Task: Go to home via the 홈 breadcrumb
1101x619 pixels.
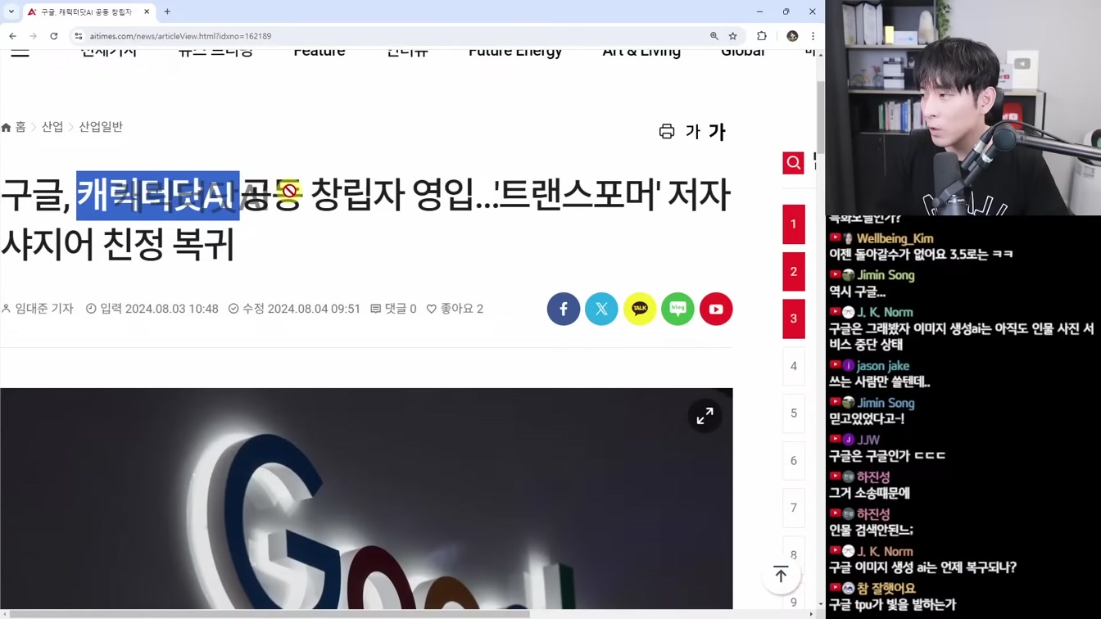Action: point(14,127)
